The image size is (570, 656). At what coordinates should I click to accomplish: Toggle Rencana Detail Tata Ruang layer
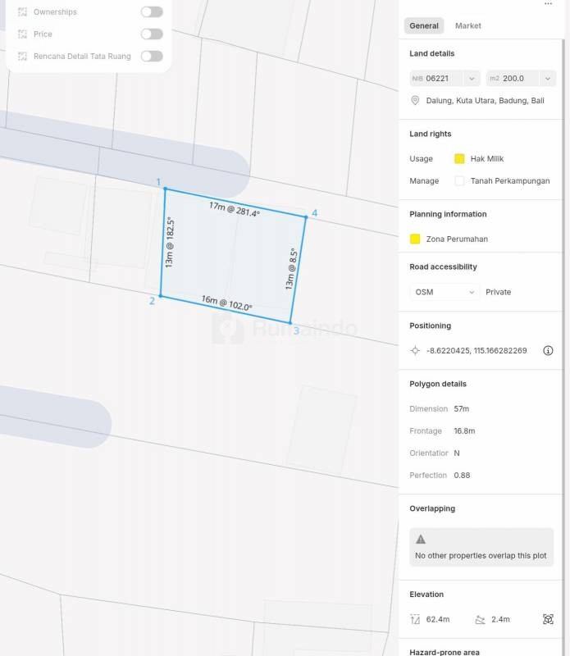pyautogui.click(x=152, y=57)
